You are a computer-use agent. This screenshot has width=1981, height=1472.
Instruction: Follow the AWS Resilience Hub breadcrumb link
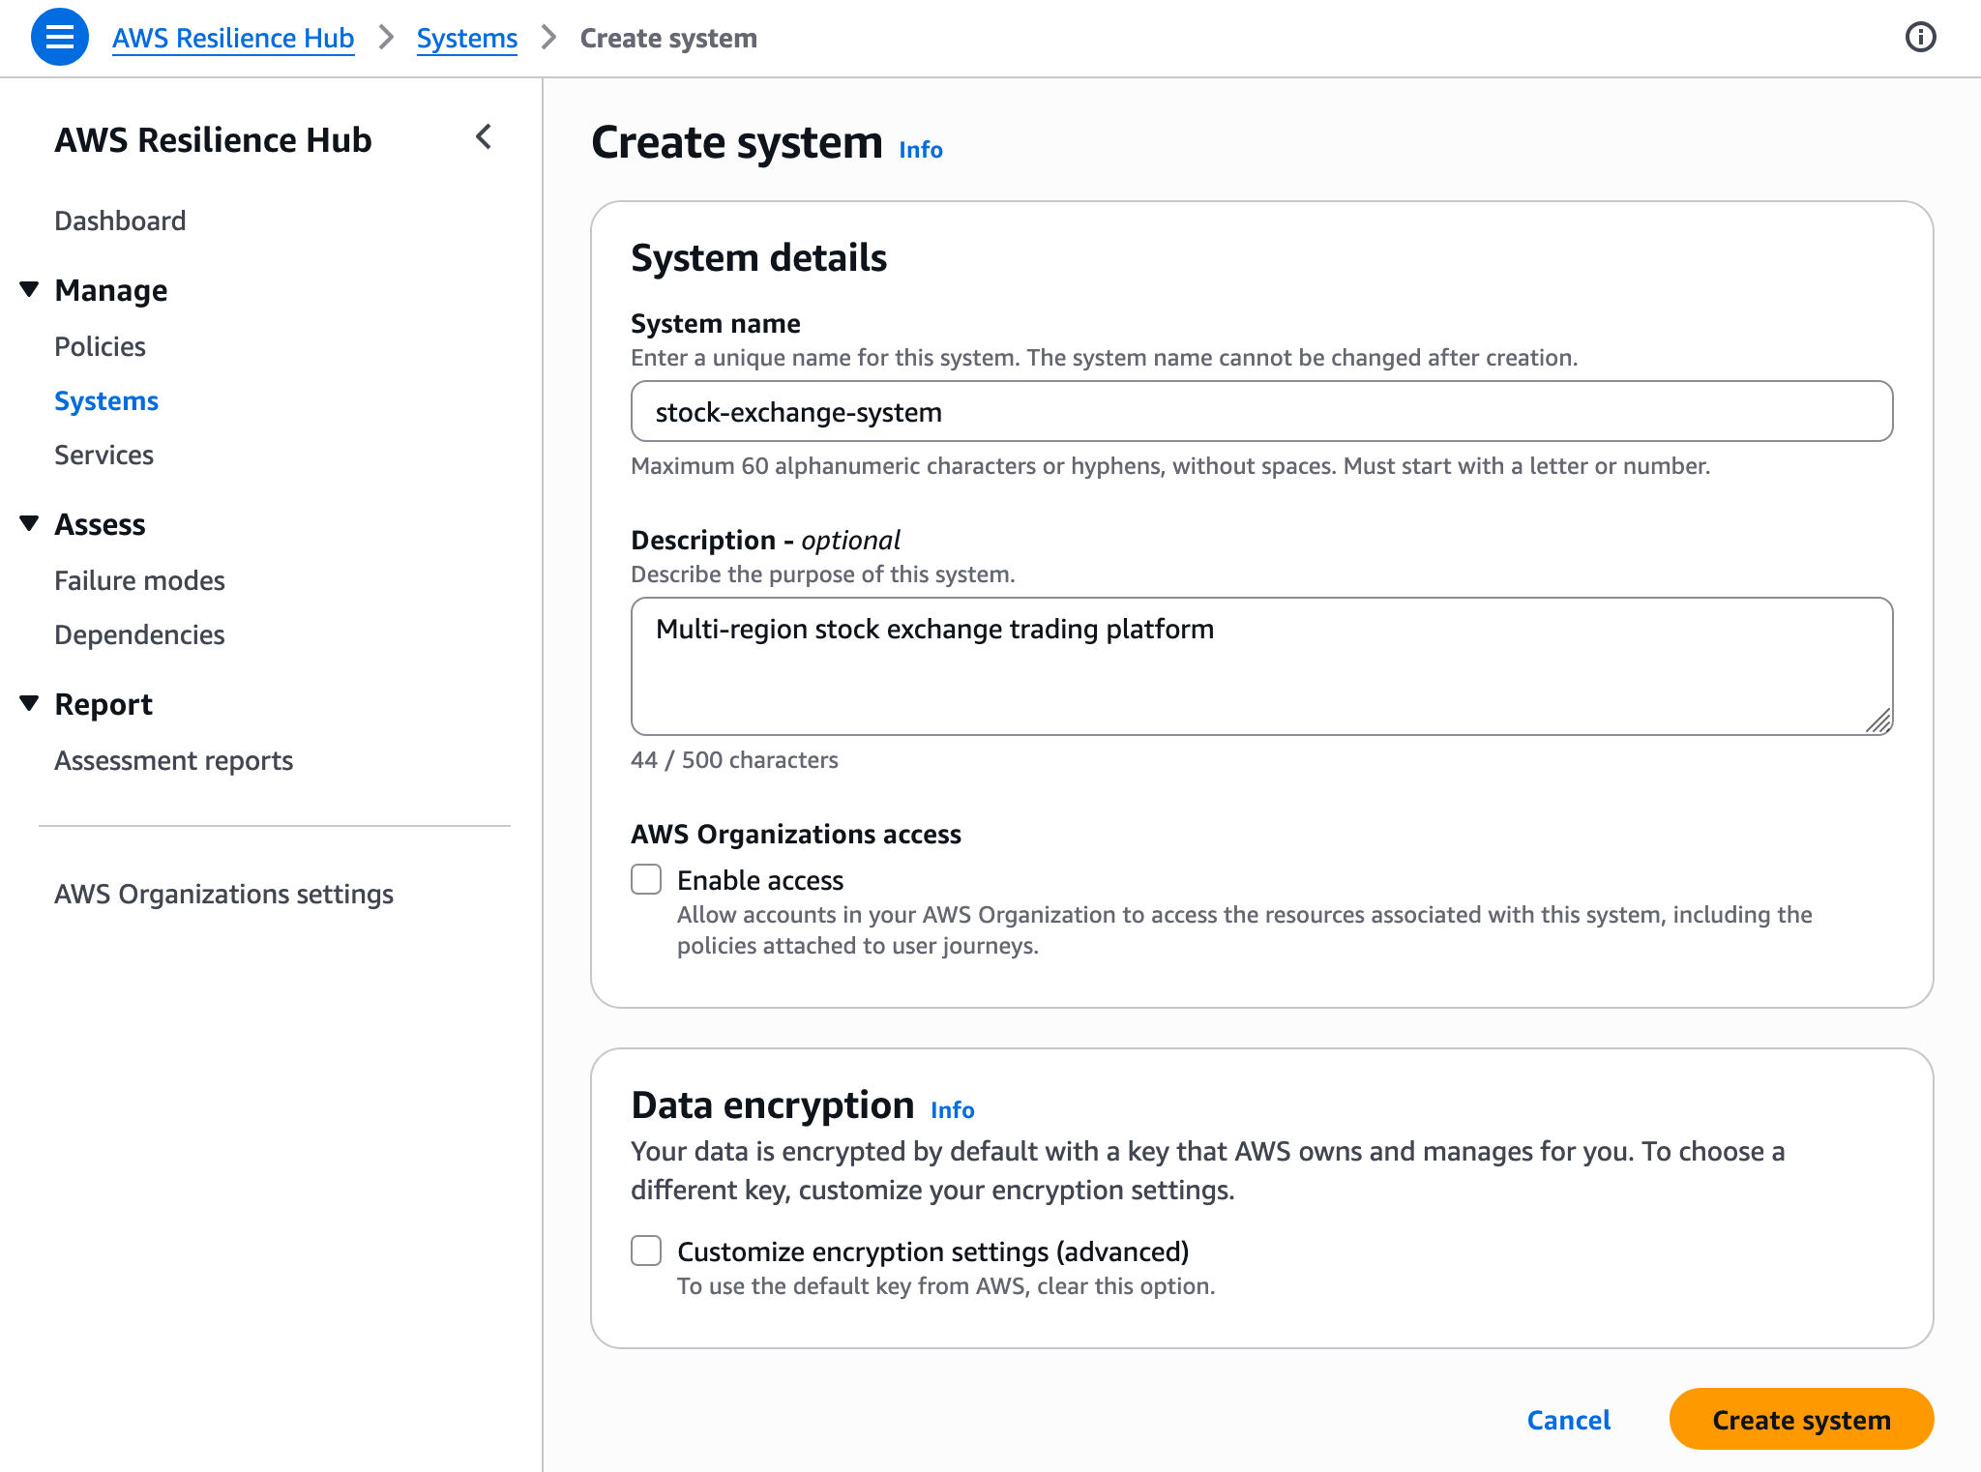tap(233, 38)
